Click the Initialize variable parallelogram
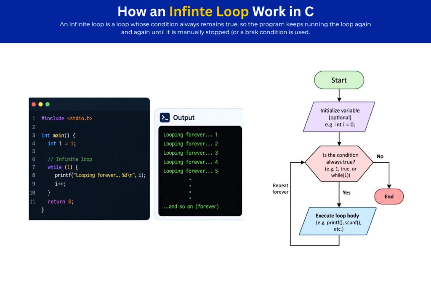Screen dimensions: 431x287 point(339,117)
